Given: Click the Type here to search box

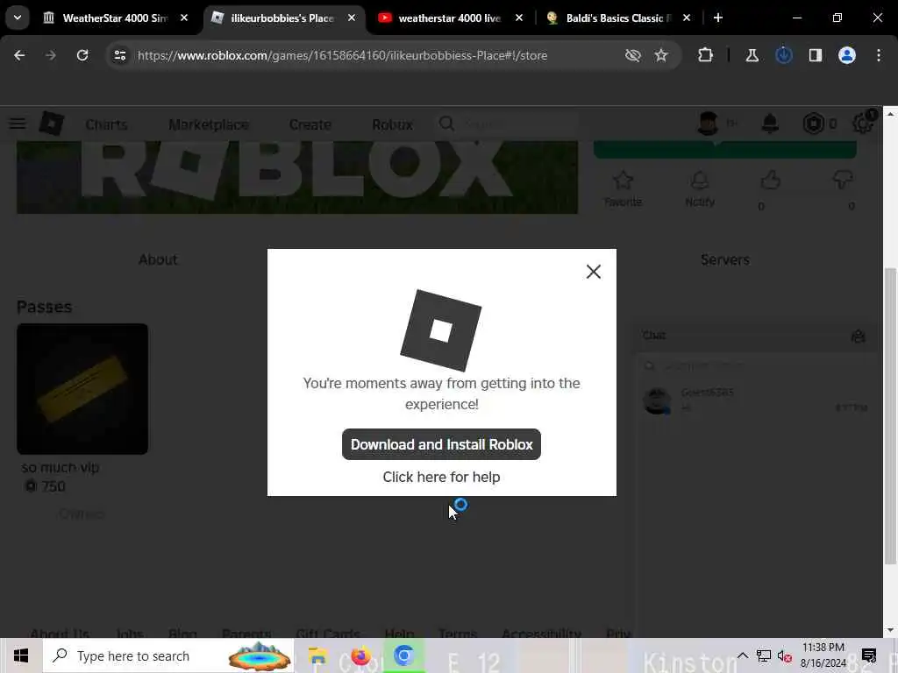Looking at the screenshot, I should (x=168, y=655).
